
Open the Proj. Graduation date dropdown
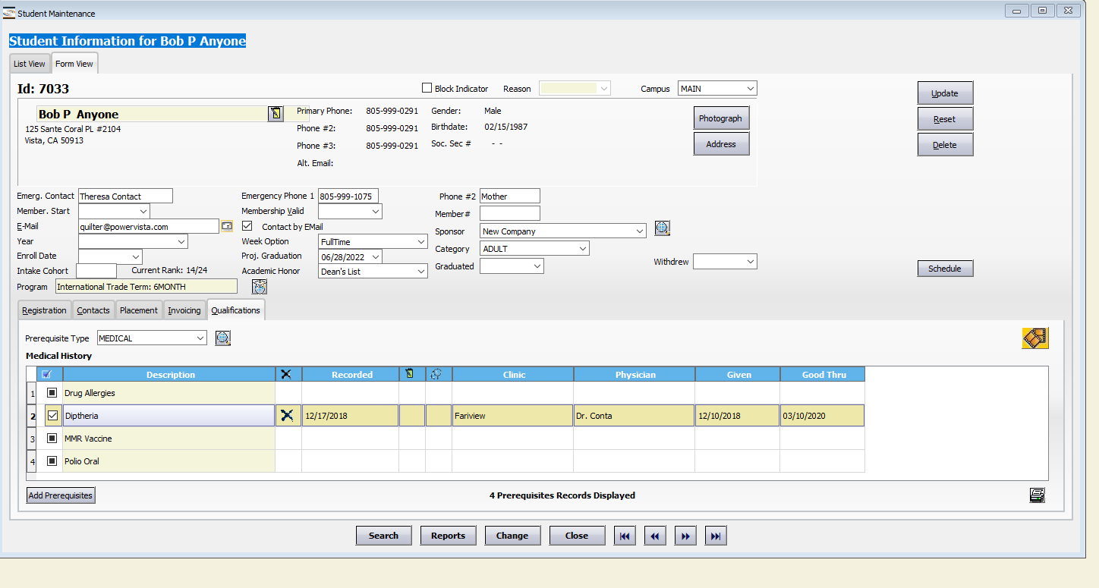tap(376, 256)
